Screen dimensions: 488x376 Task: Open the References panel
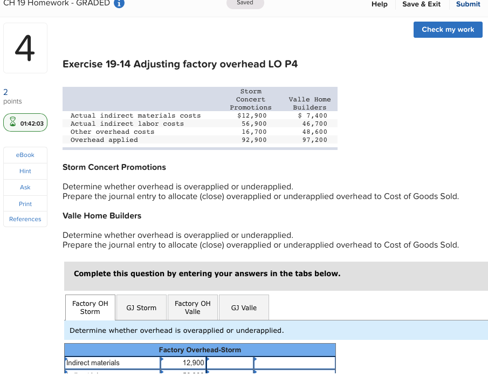pos(25,219)
